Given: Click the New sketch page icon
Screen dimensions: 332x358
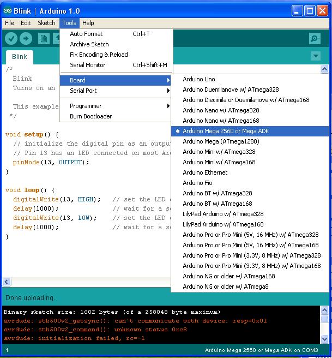Looking at the screenshot, I should pos(44,38).
